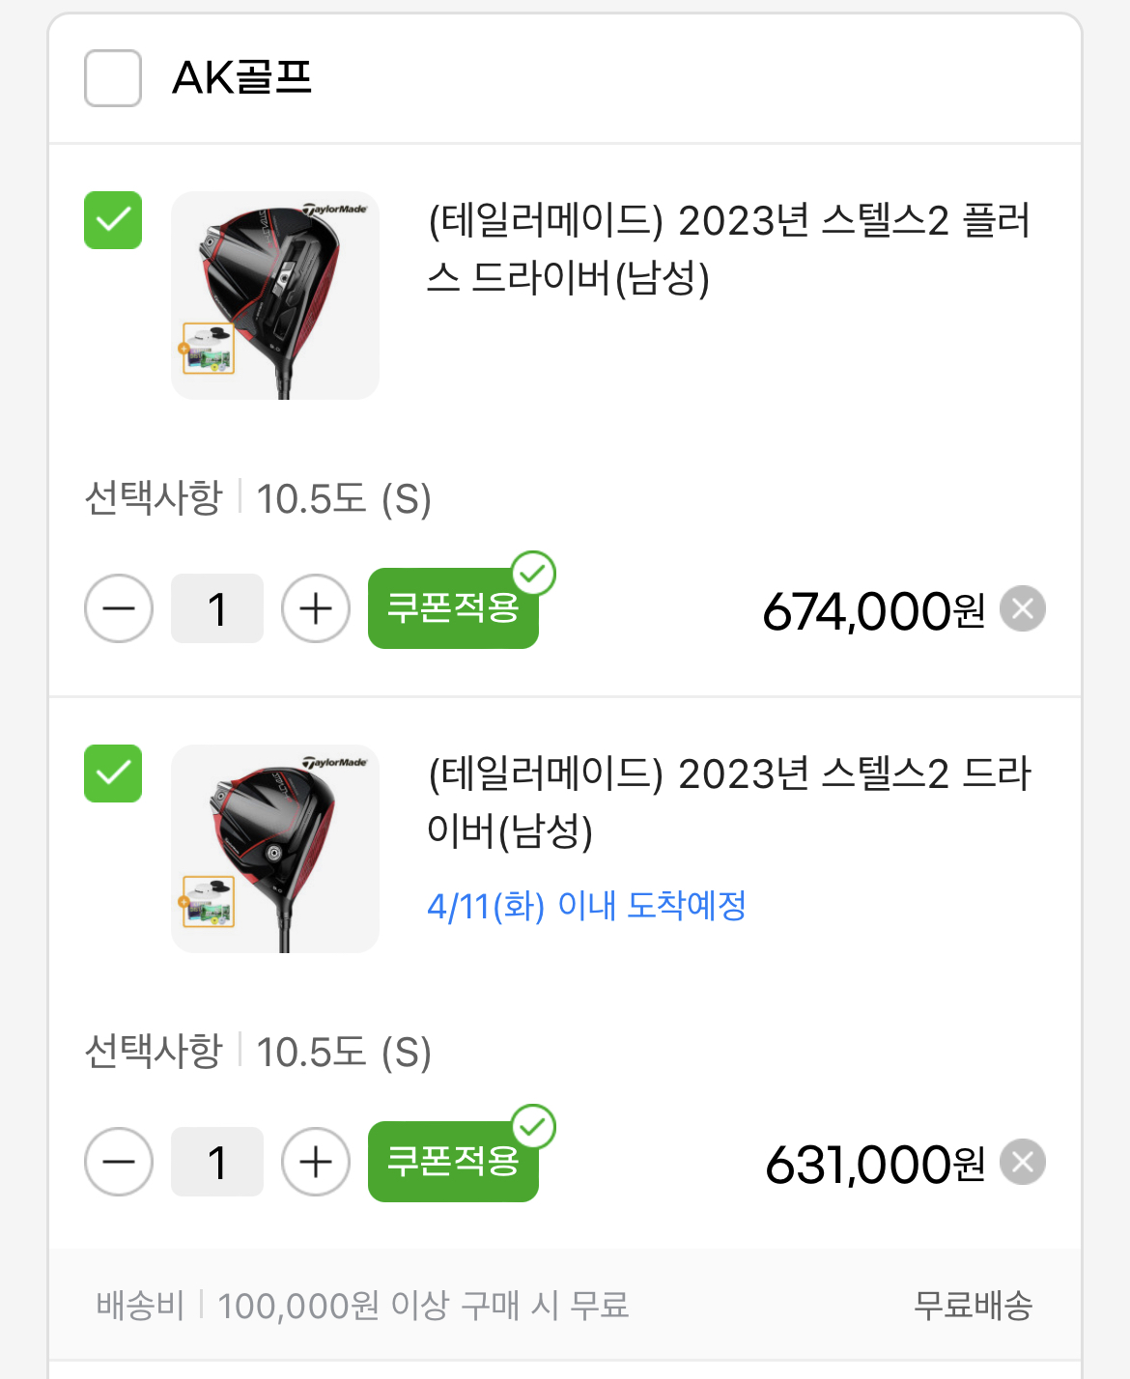Image resolution: width=1130 pixels, height=1379 pixels.
Task: Check the AK골프 seller checkbox
Action: point(113,78)
